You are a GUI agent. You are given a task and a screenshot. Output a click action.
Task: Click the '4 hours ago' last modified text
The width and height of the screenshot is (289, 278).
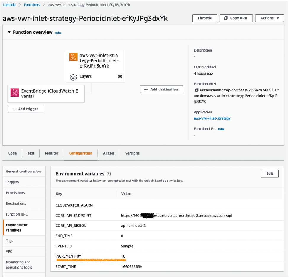pos(203,73)
